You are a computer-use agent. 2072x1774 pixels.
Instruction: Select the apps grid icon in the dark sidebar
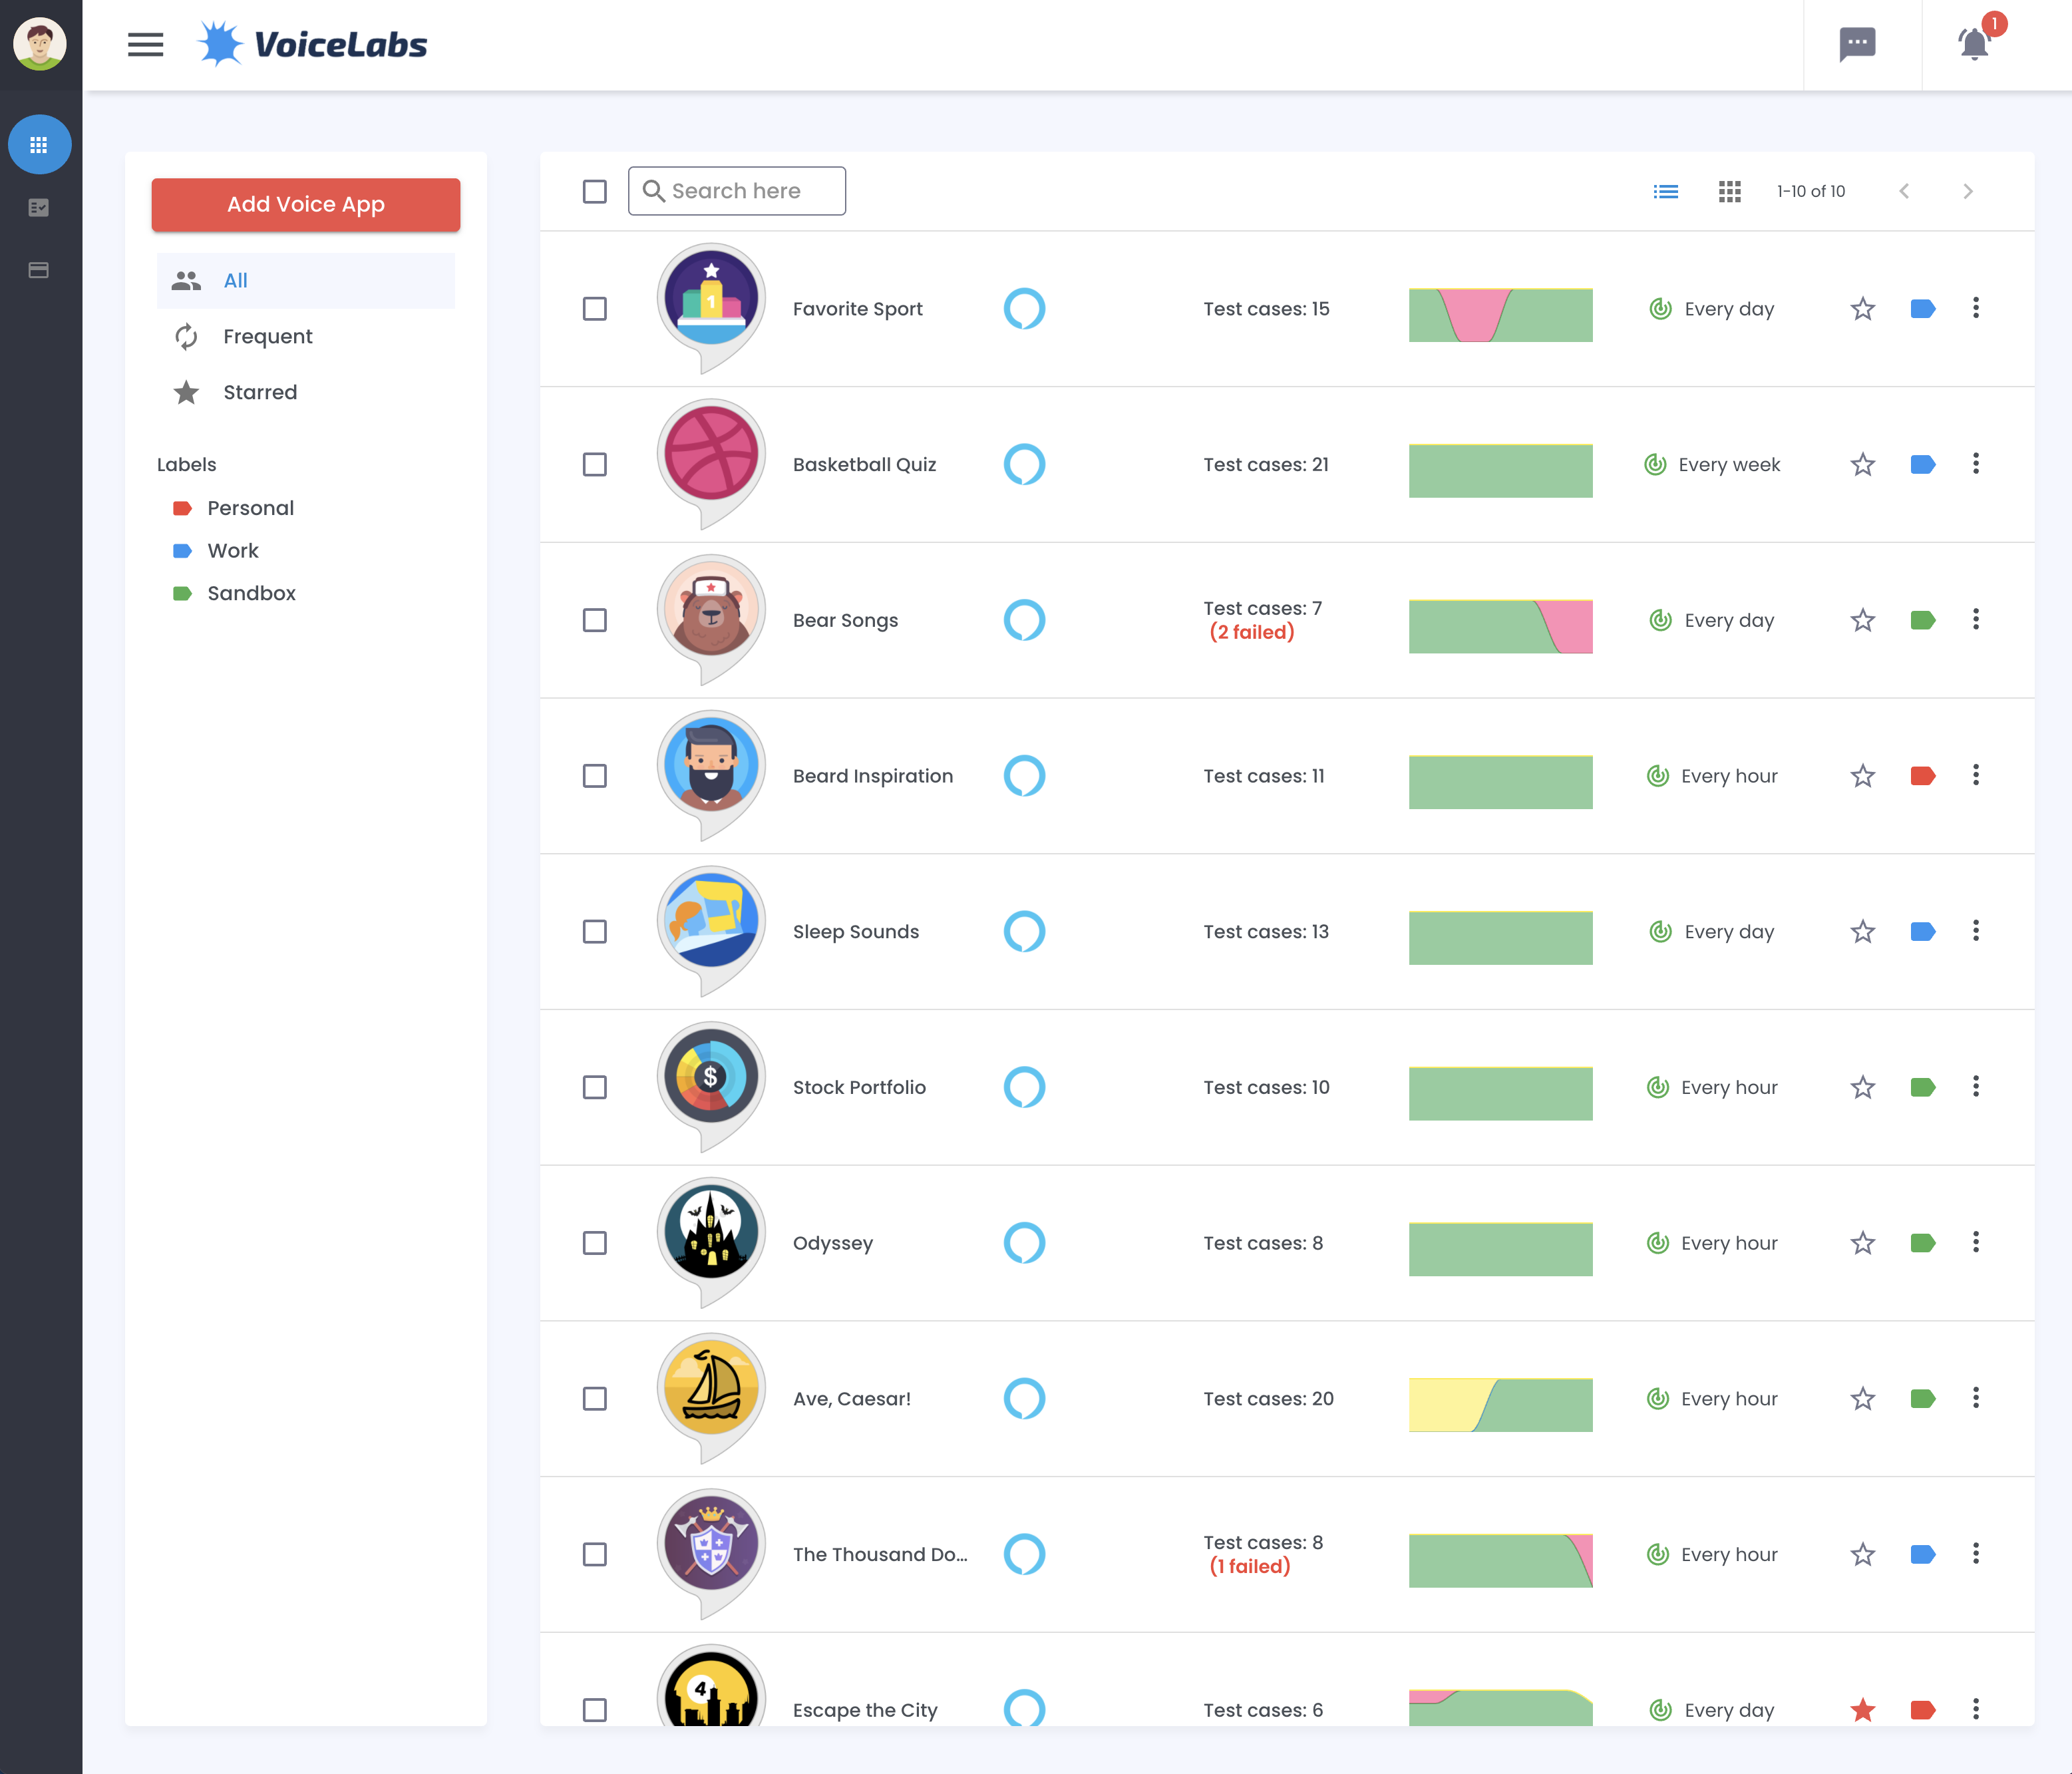39,144
